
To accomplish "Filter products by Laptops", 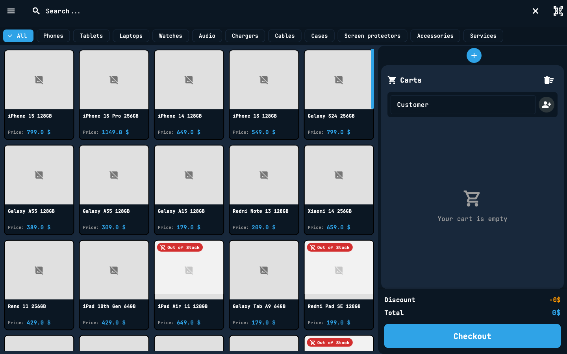I will 131,36.
